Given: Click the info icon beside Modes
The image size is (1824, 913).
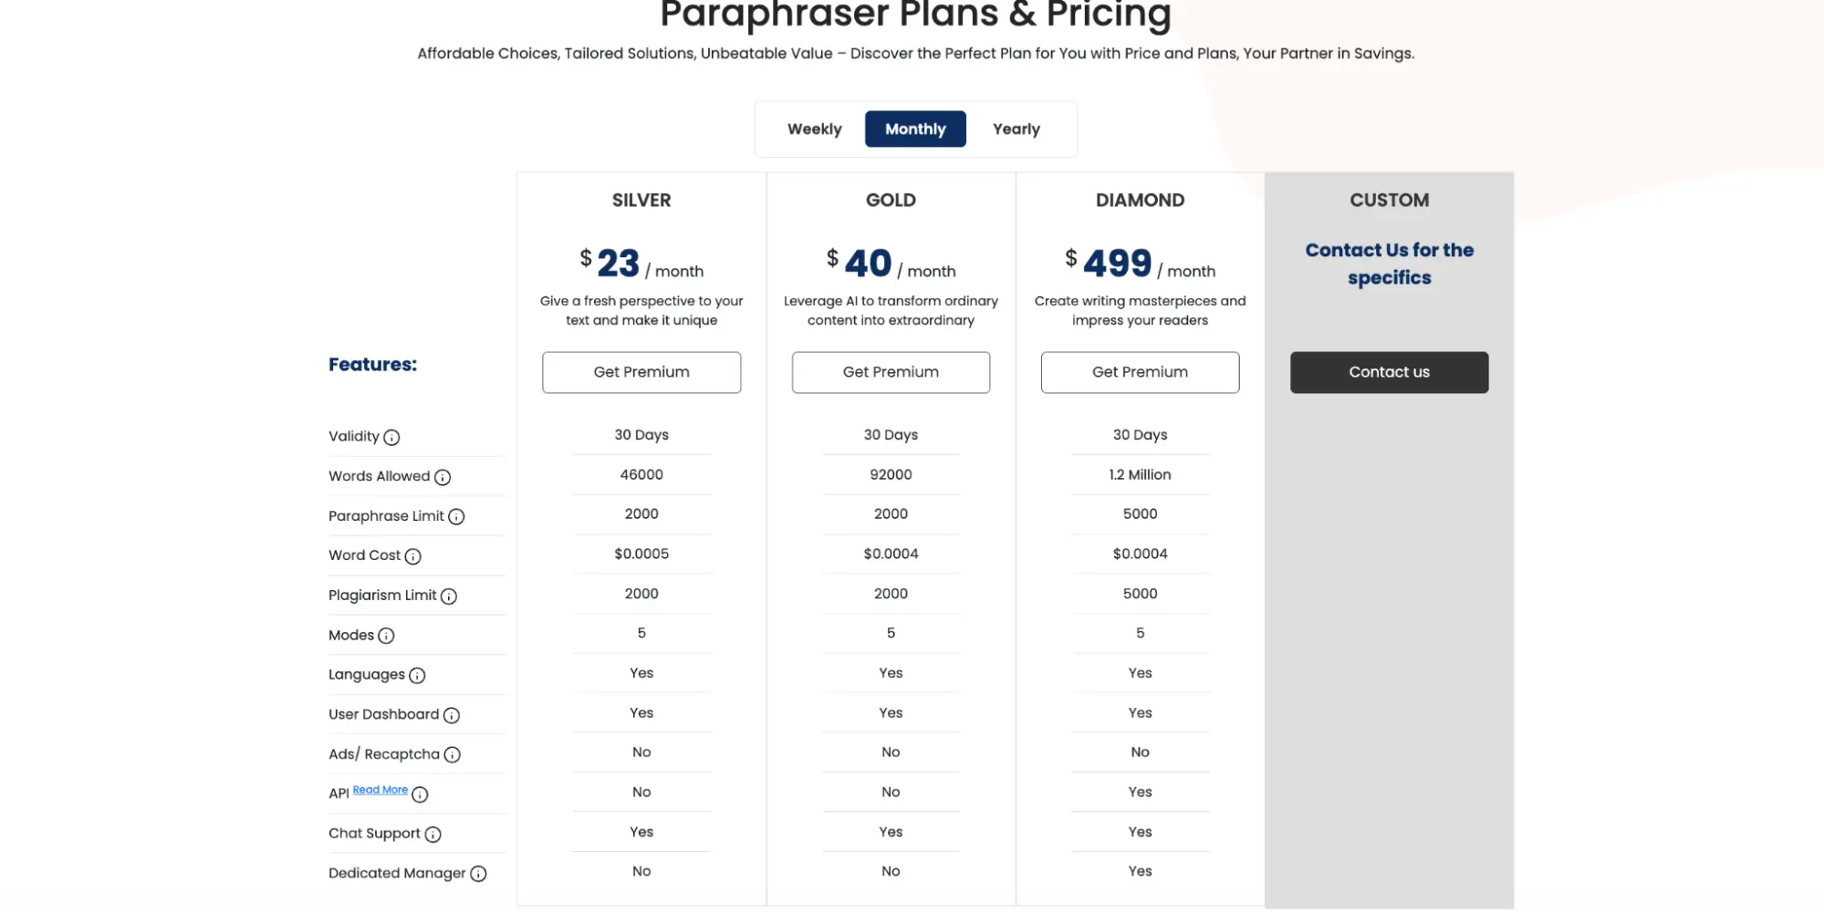Looking at the screenshot, I should pyautogui.click(x=386, y=636).
